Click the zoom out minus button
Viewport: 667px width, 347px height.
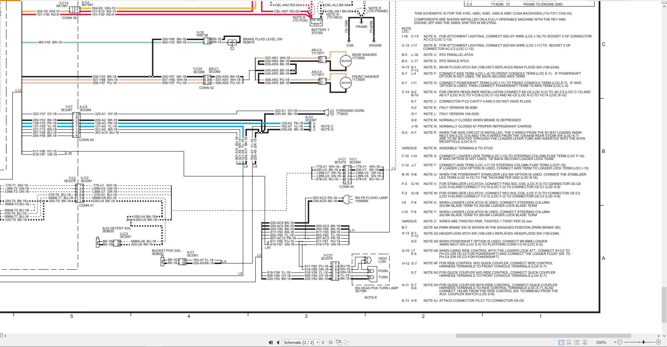tap(620, 342)
